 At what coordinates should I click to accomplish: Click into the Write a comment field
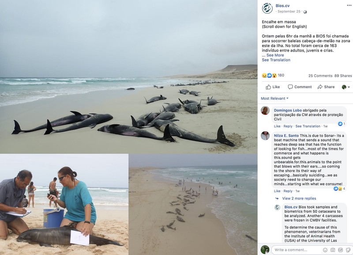point(297,250)
